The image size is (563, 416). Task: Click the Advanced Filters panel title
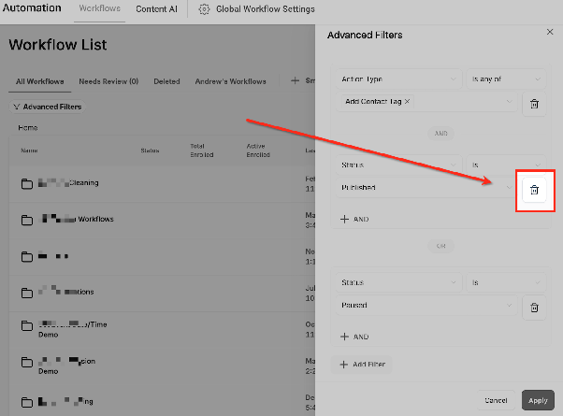click(x=365, y=36)
